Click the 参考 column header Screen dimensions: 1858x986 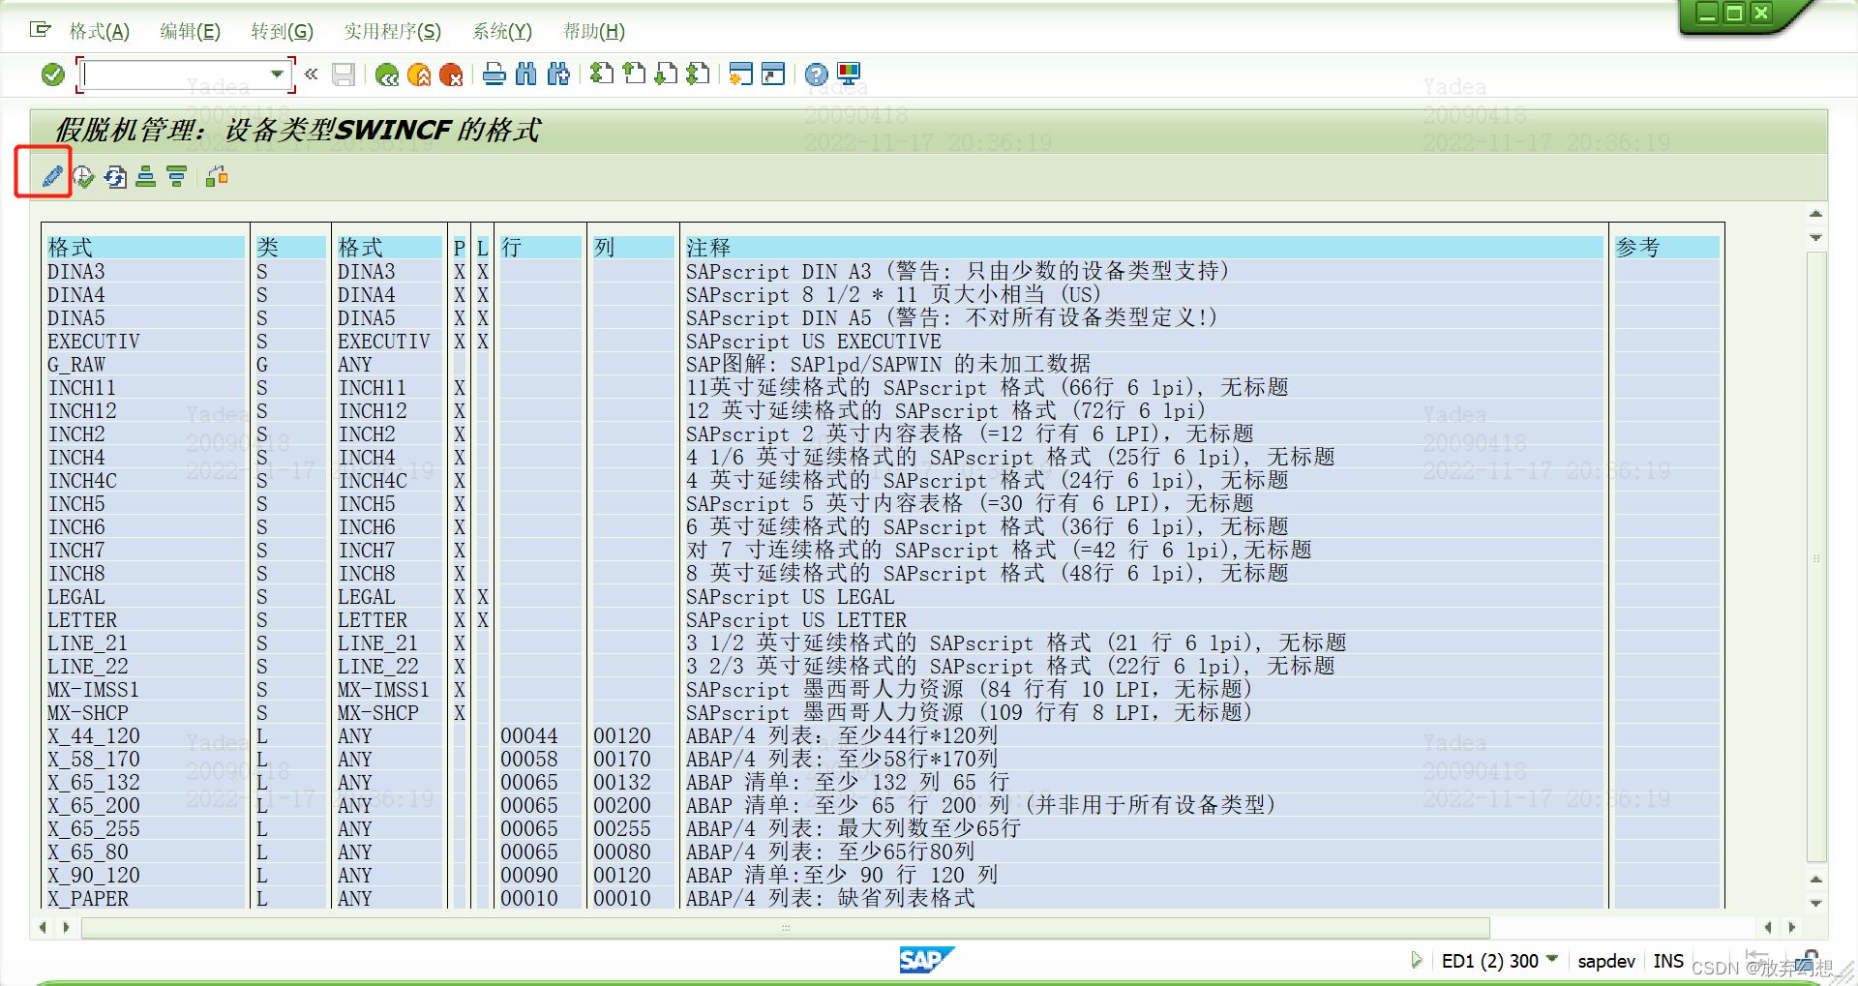1665,248
